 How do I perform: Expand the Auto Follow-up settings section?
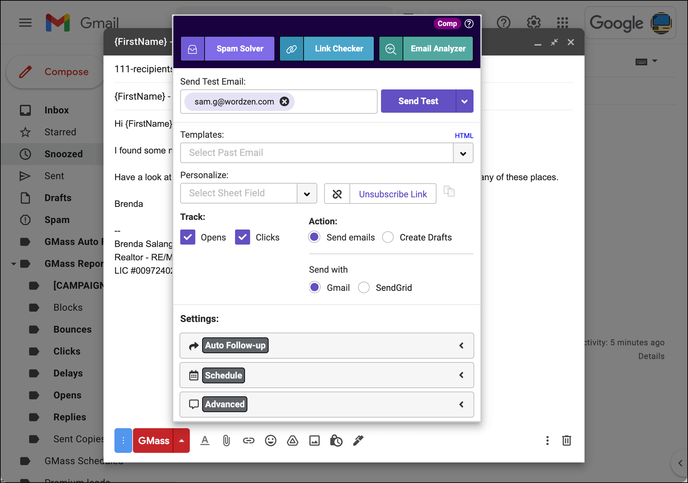[327, 346]
